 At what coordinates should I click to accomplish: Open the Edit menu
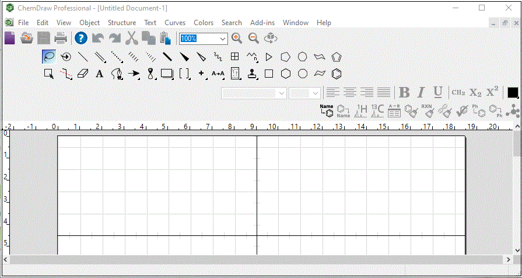[x=42, y=23]
